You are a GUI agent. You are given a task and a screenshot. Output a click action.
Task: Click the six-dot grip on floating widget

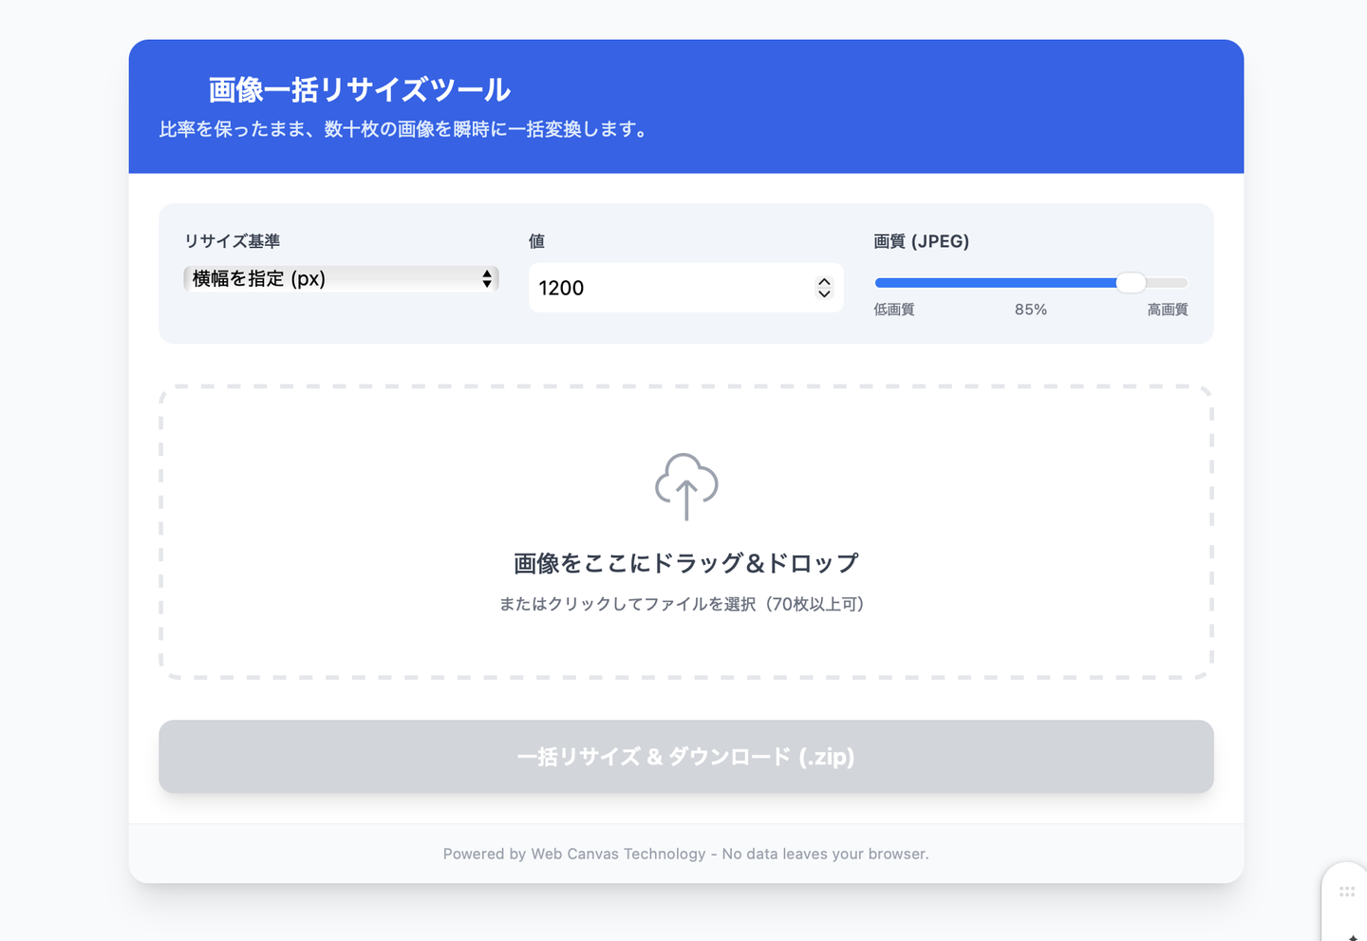[1346, 892]
